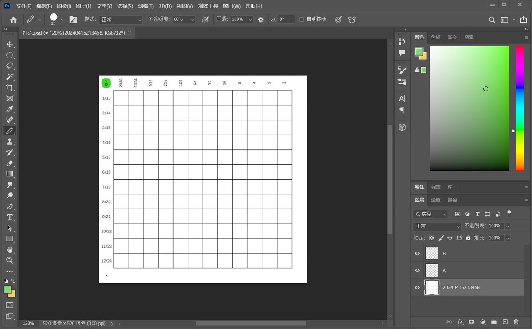Toggle pressure for opacity button

(205, 19)
